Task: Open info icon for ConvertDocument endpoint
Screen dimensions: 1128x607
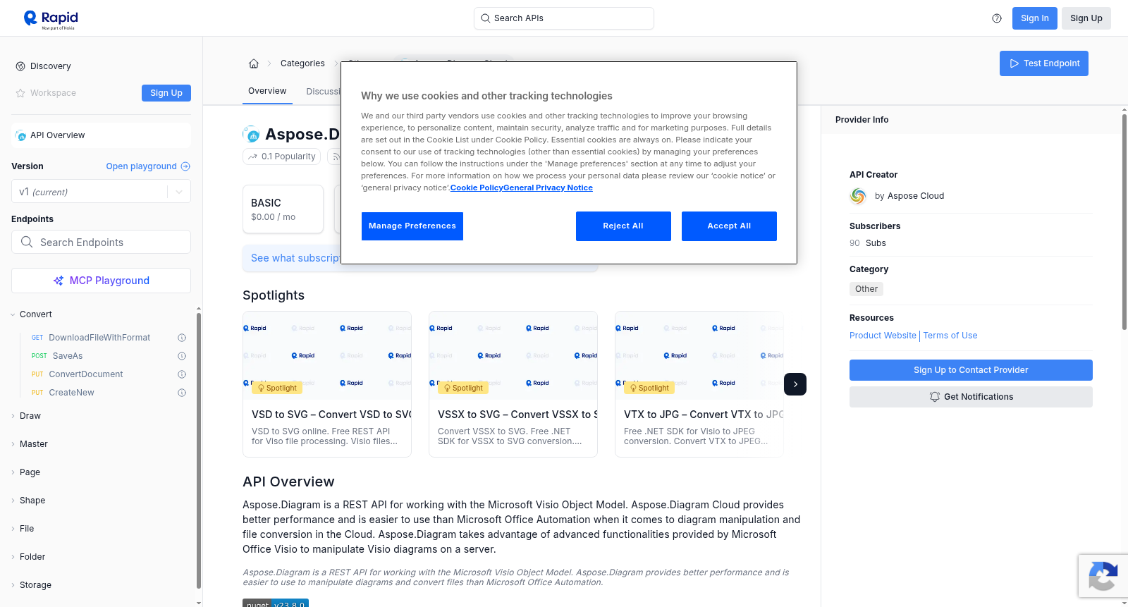Action: (x=182, y=374)
